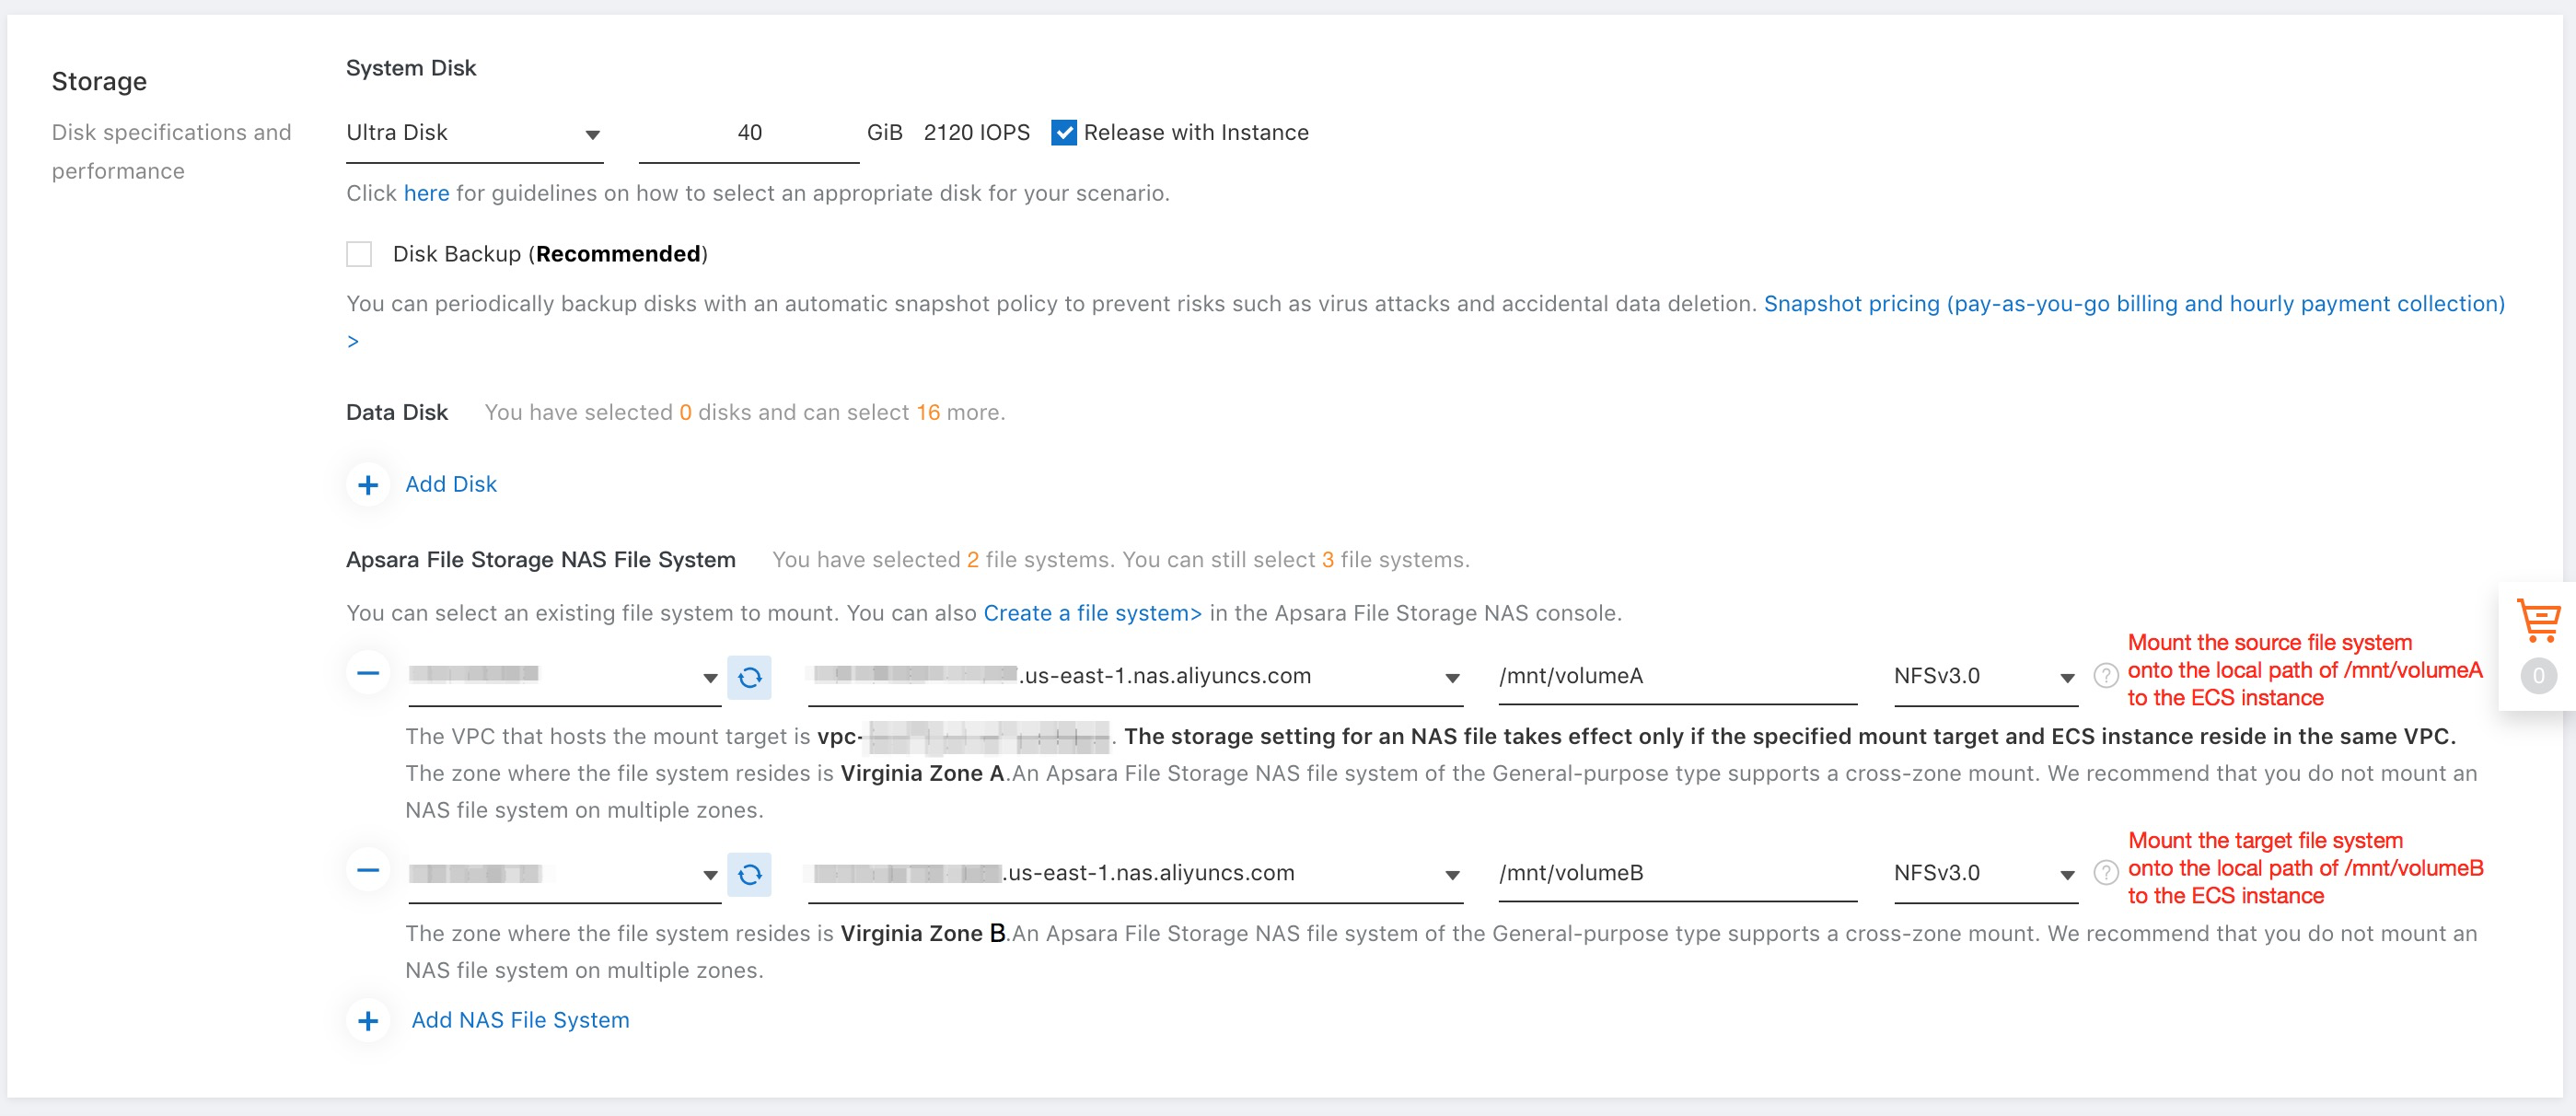The height and width of the screenshot is (1116, 2576).
Task: Open file system selector for /mnt/volumeA row
Action: point(564,677)
